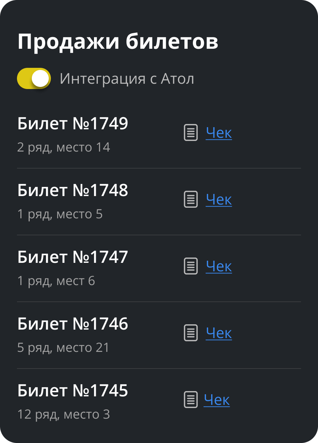Click seat text 2 ряд, место 14
Image resolution: width=318 pixels, height=443 pixels.
(x=64, y=147)
